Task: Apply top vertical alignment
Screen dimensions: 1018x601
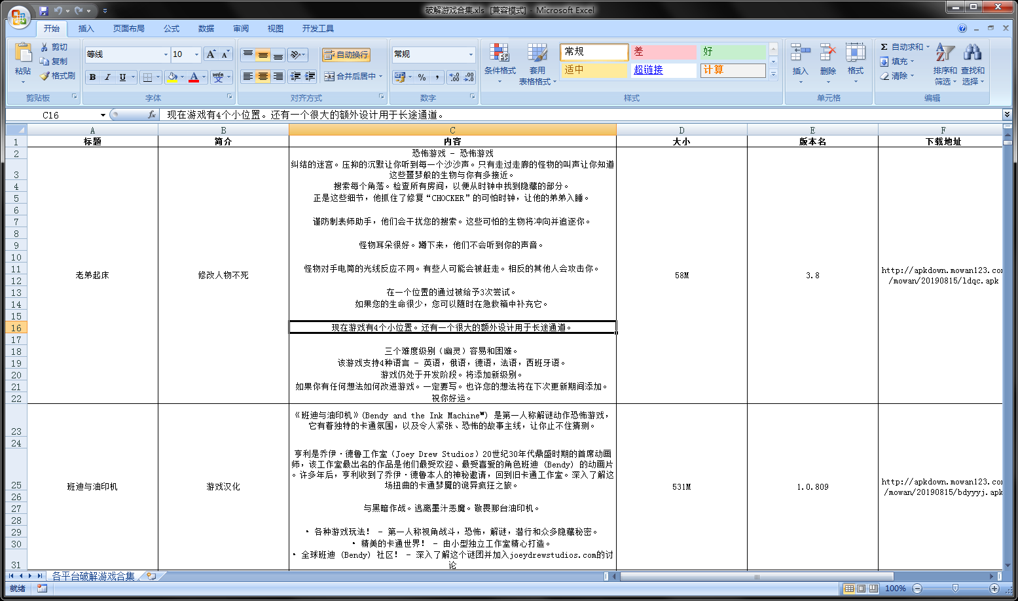Action: 247,55
